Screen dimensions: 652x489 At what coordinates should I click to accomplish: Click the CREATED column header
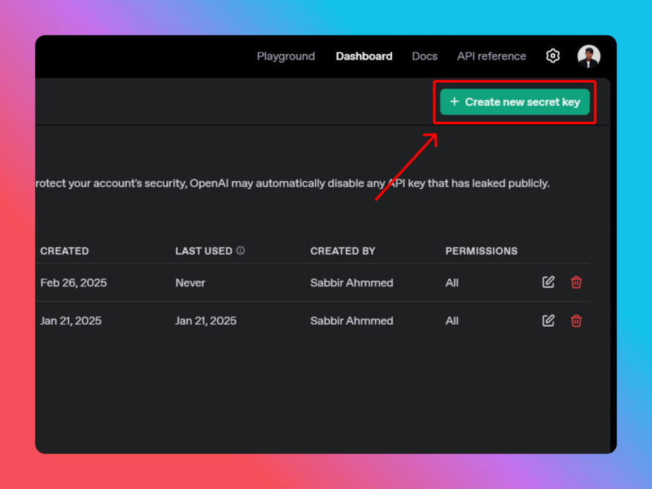(64, 251)
